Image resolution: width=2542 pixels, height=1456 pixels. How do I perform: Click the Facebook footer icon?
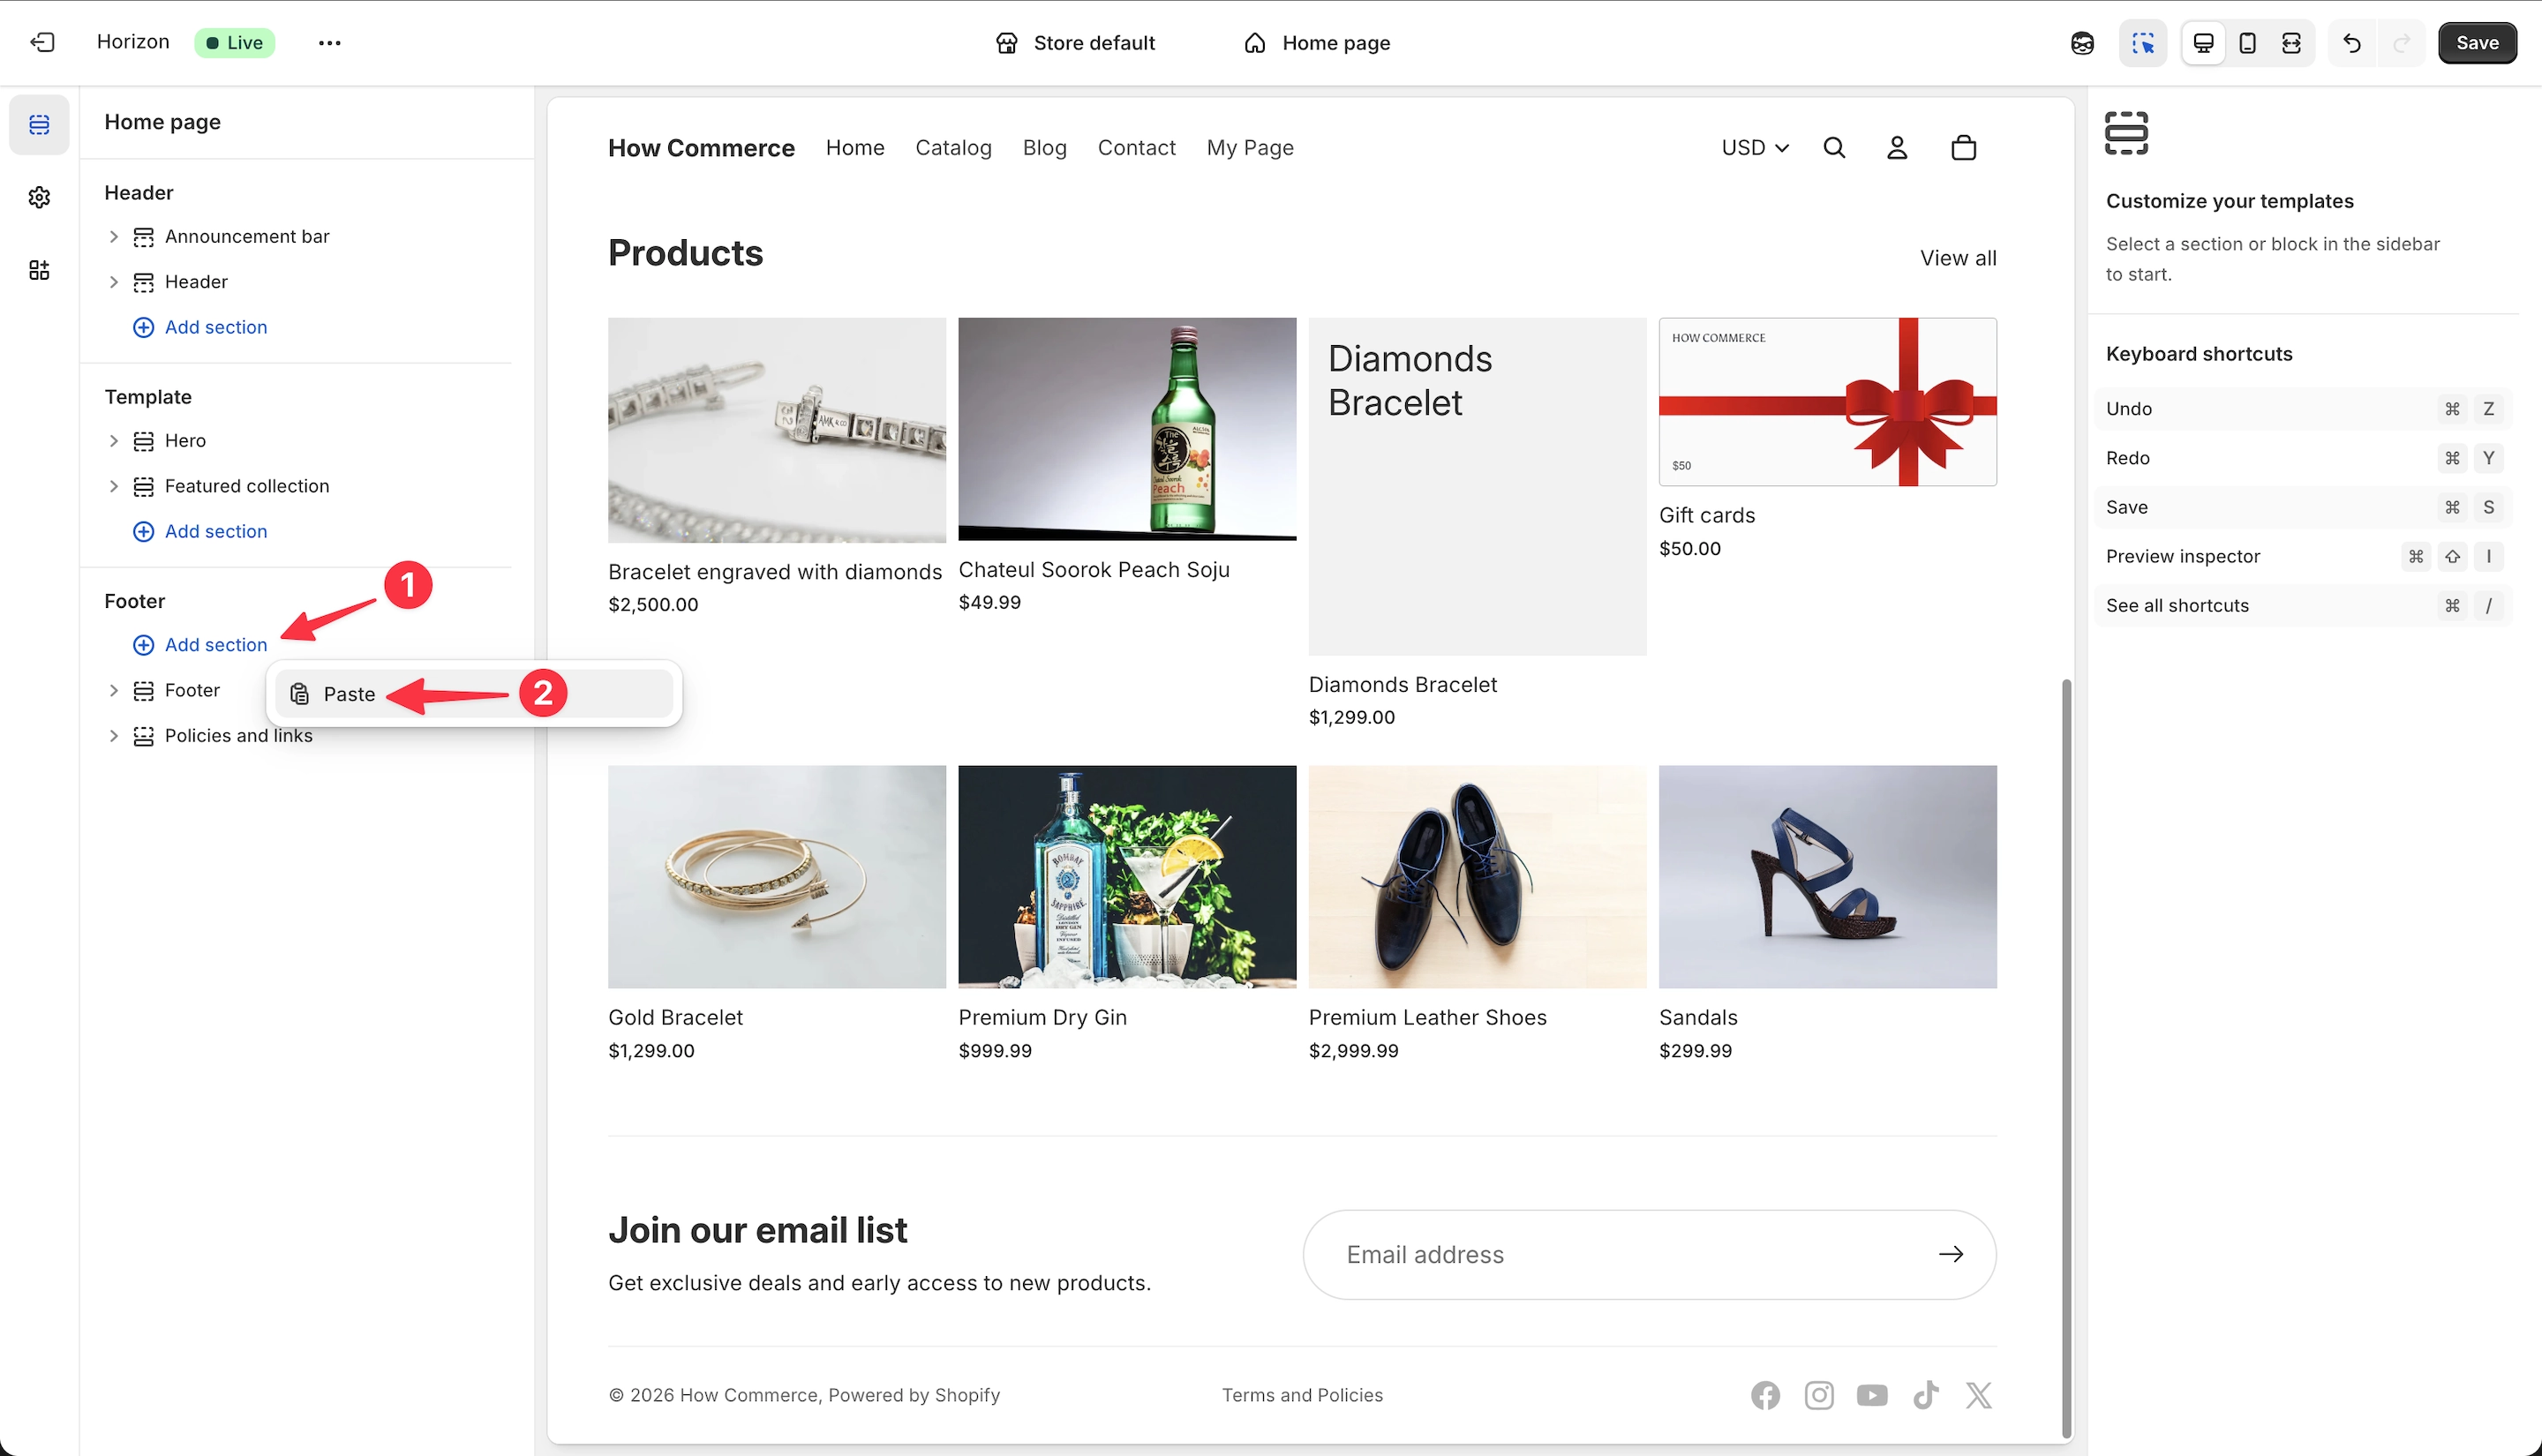tap(1765, 1395)
